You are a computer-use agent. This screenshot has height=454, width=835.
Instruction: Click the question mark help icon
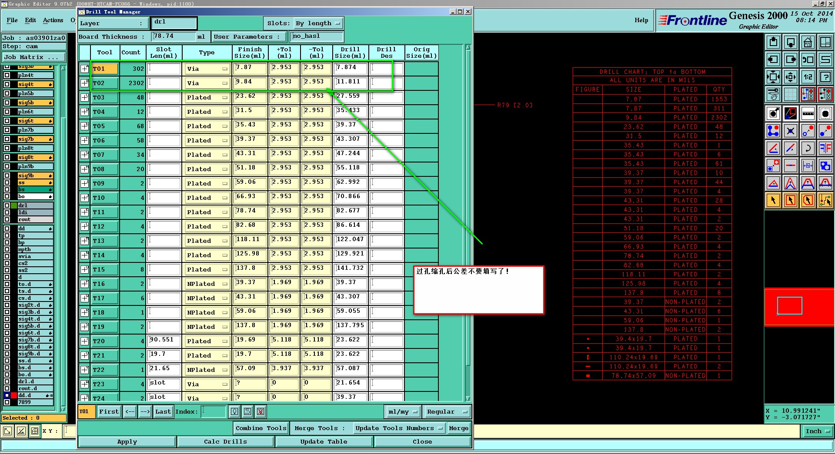pyautogui.click(x=825, y=77)
